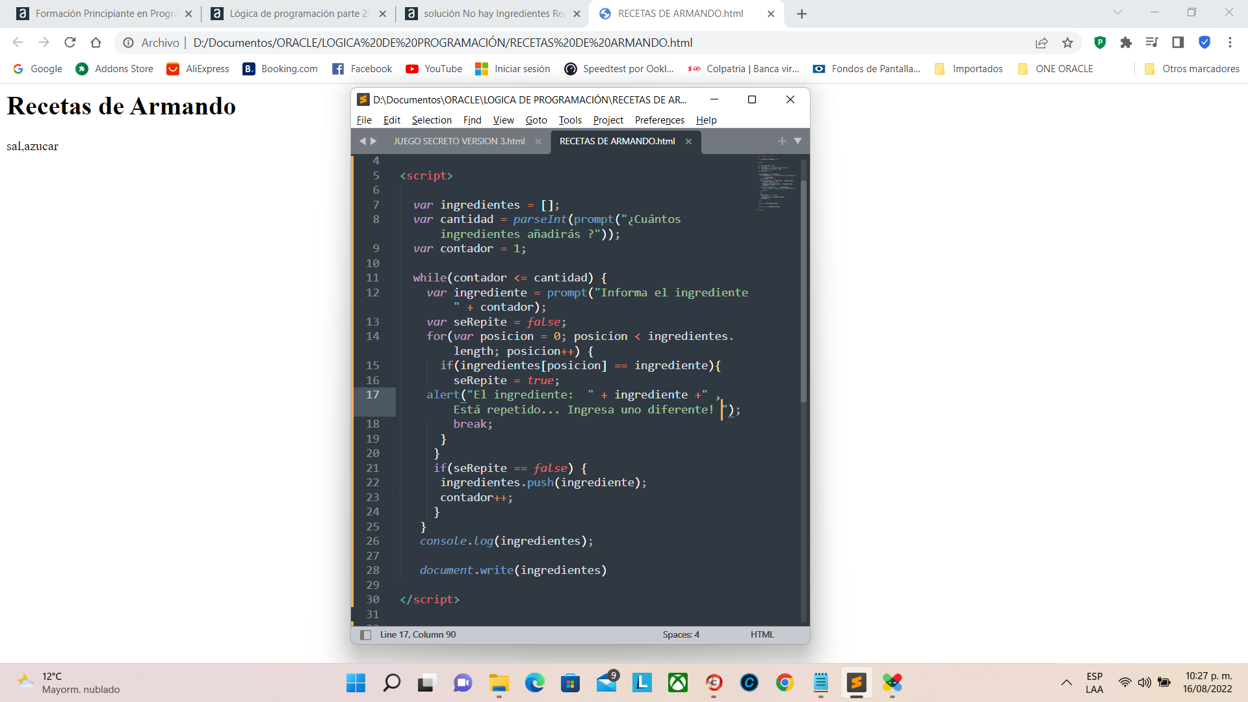
Task: Open YouTube bookmark
Action: pyautogui.click(x=434, y=69)
